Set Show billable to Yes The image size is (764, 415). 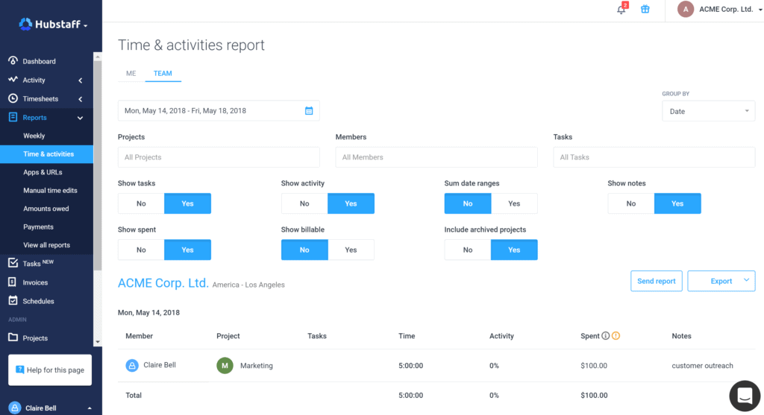point(351,250)
